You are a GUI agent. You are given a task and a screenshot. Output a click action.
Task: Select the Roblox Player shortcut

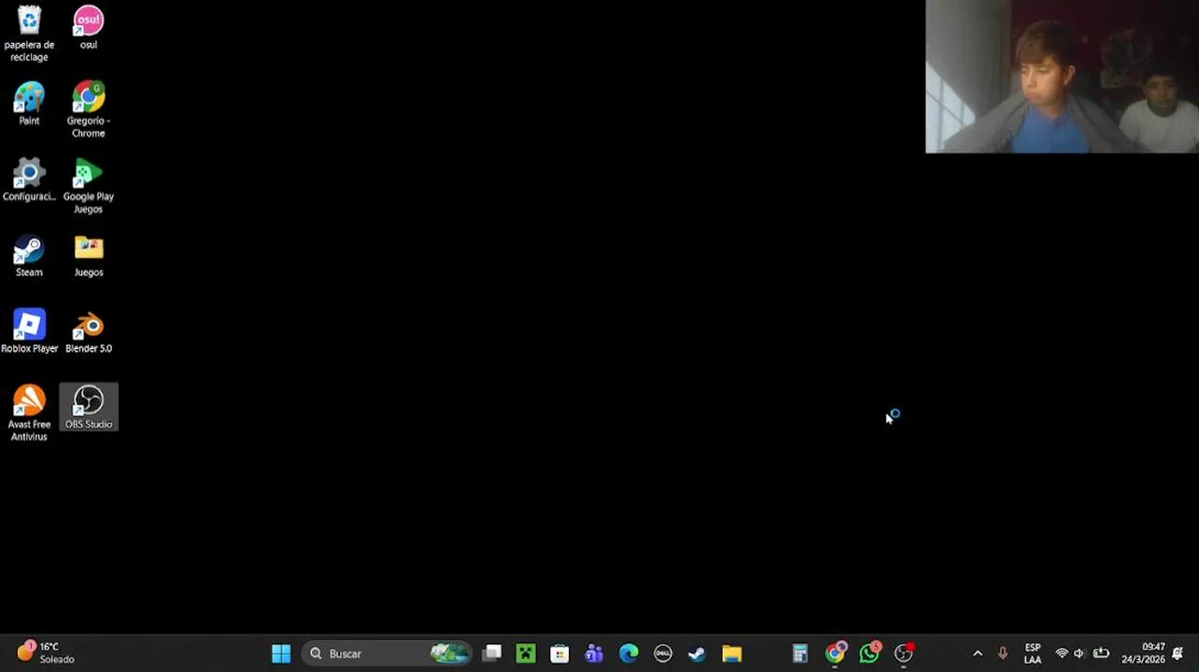29,331
